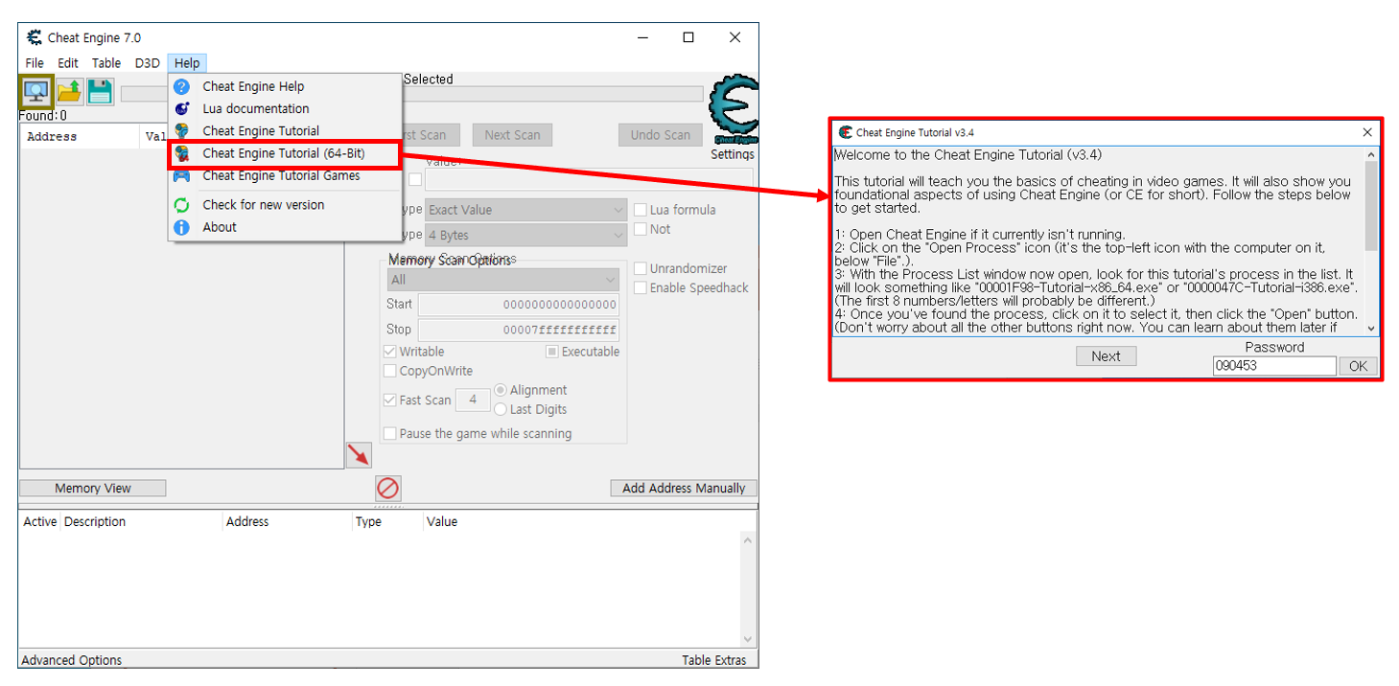Enable the Speedhack checkbox

click(641, 287)
